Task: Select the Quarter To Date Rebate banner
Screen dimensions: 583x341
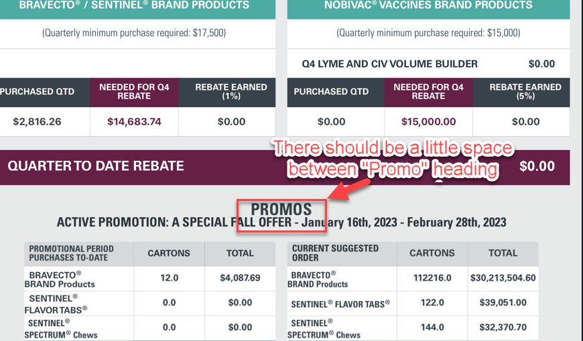Action: coord(285,167)
